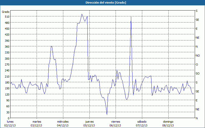The image size is (205, 128).
Task: Select the 'S' compass label level with 180
Action: click(197, 82)
